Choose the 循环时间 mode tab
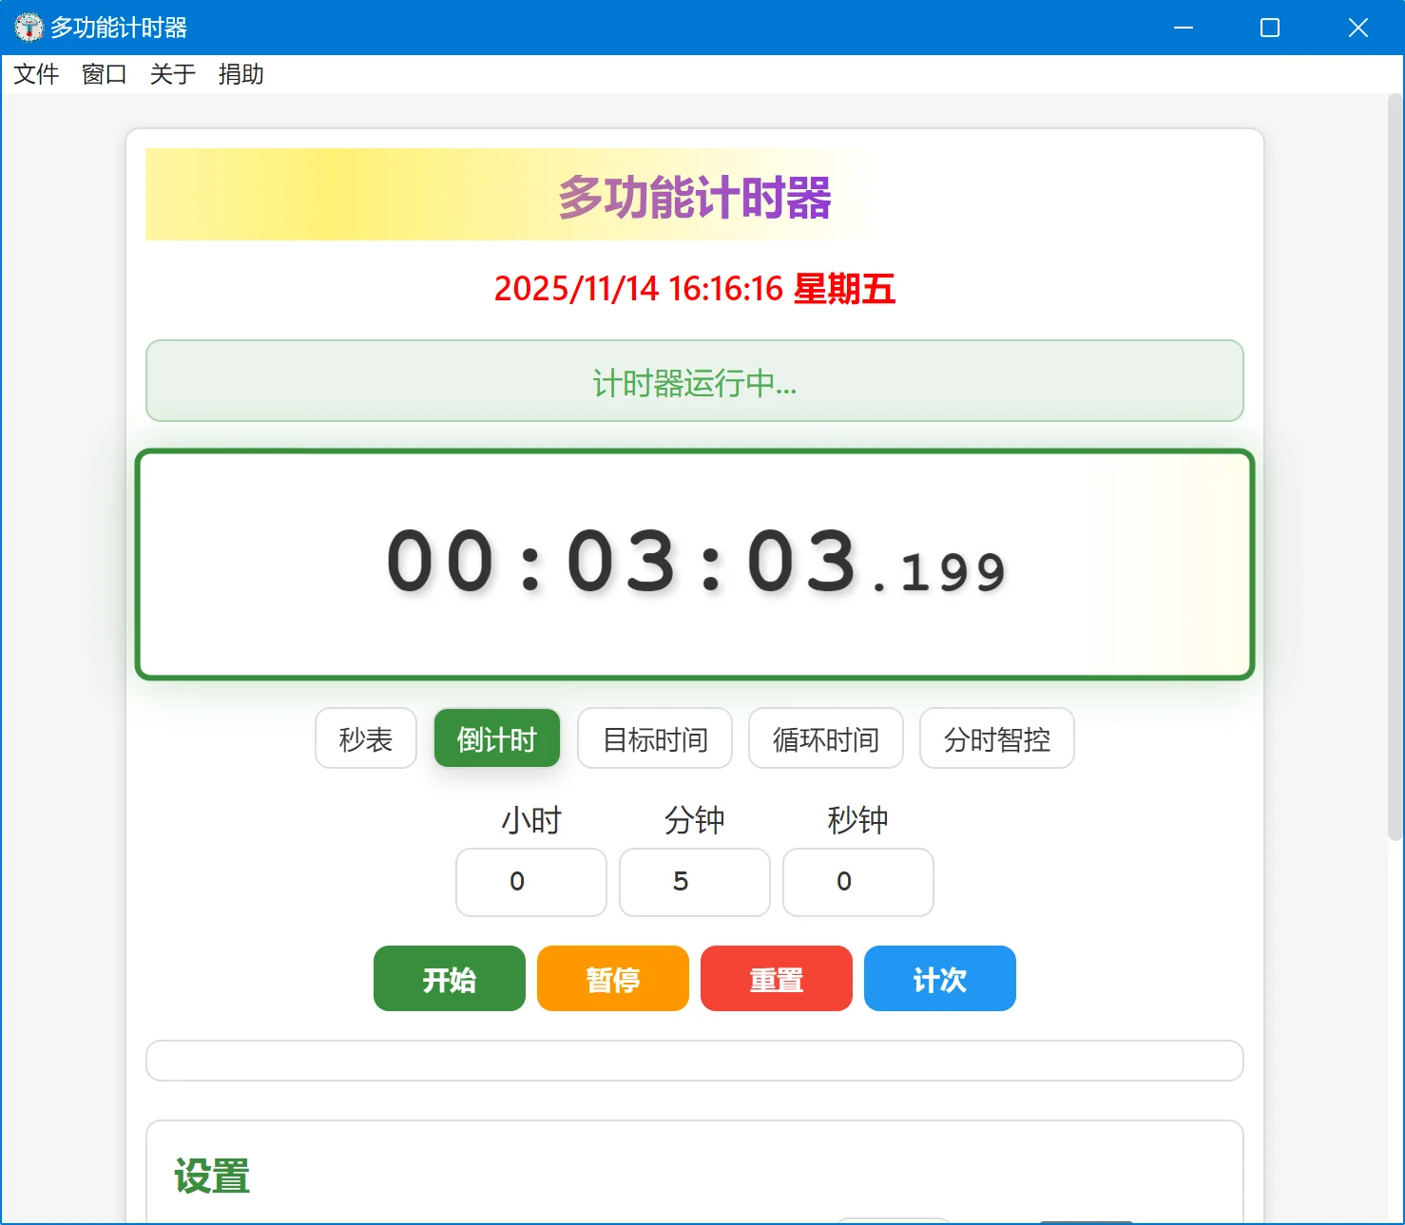This screenshot has width=1405, height=1225. click(x=825, y=738)
